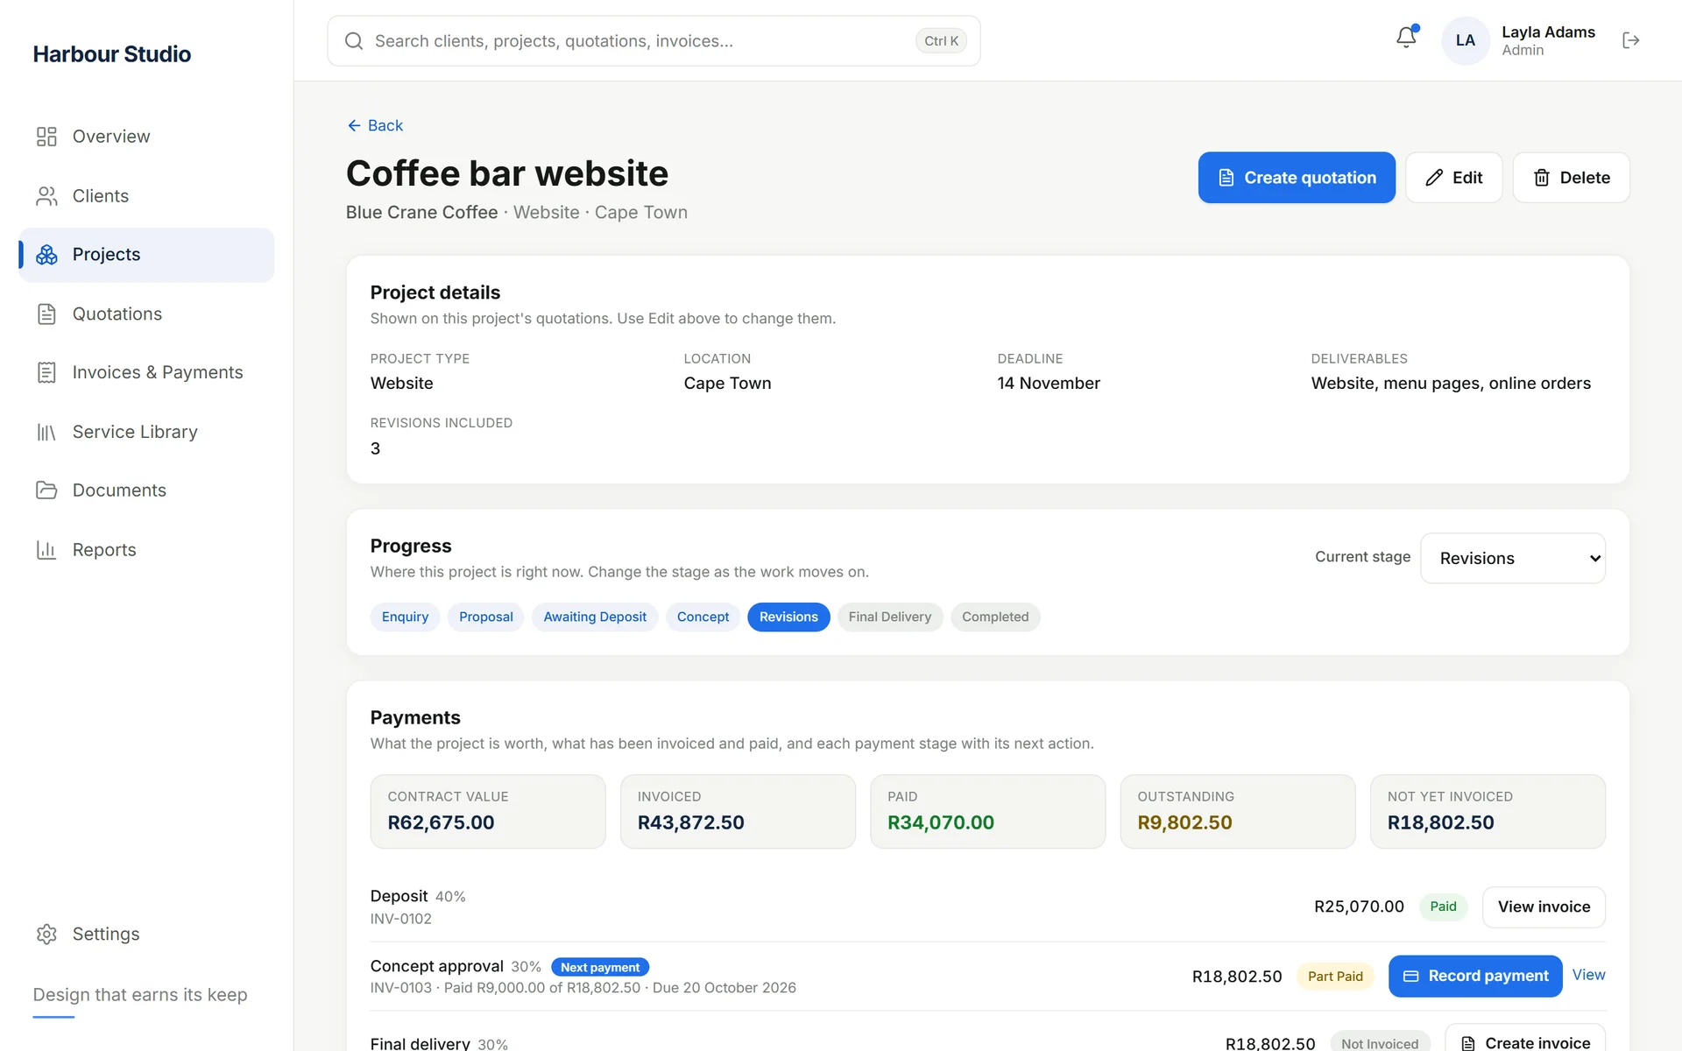Click the Concept stage pill
The image size is (1682, 1051).
pos(703,617)
